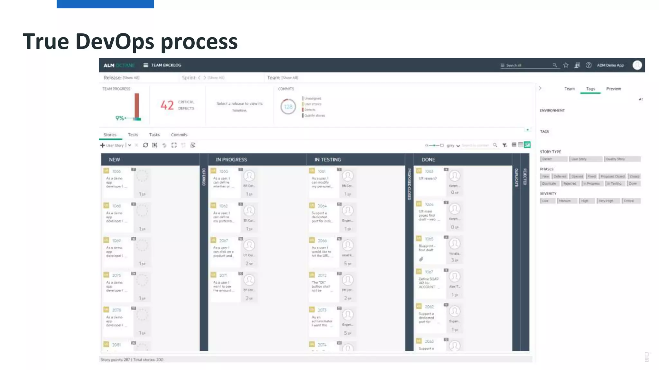The image size is (659, 370).
Task: Select the board view icon
Action: [x=527, y=145]
